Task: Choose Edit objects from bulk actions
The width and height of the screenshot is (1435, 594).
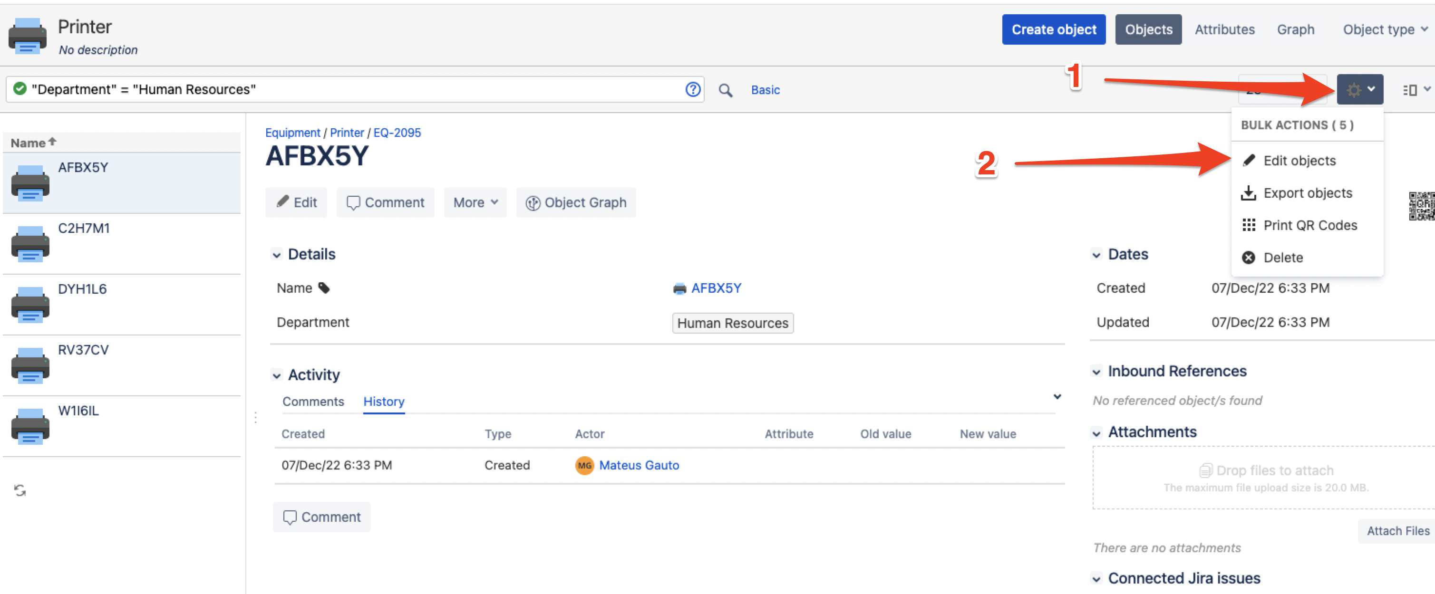Action: (1299, 160)
